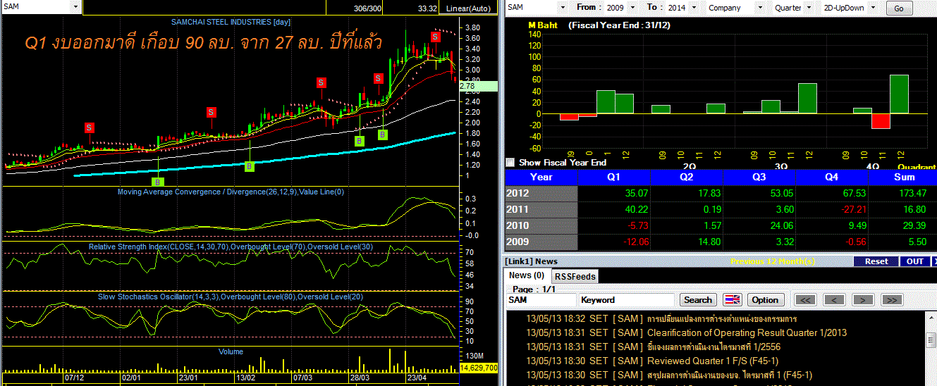Open the SAM symbol dropdown above the price chart
Viewport: 937px width, 386px height.
(76, 6)
